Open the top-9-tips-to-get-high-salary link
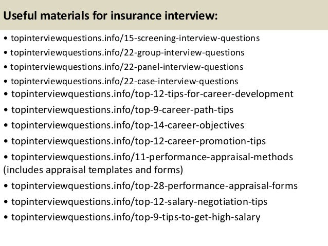Image resolution: width=328 pixels, height=246 pixels. click(136, 217)
